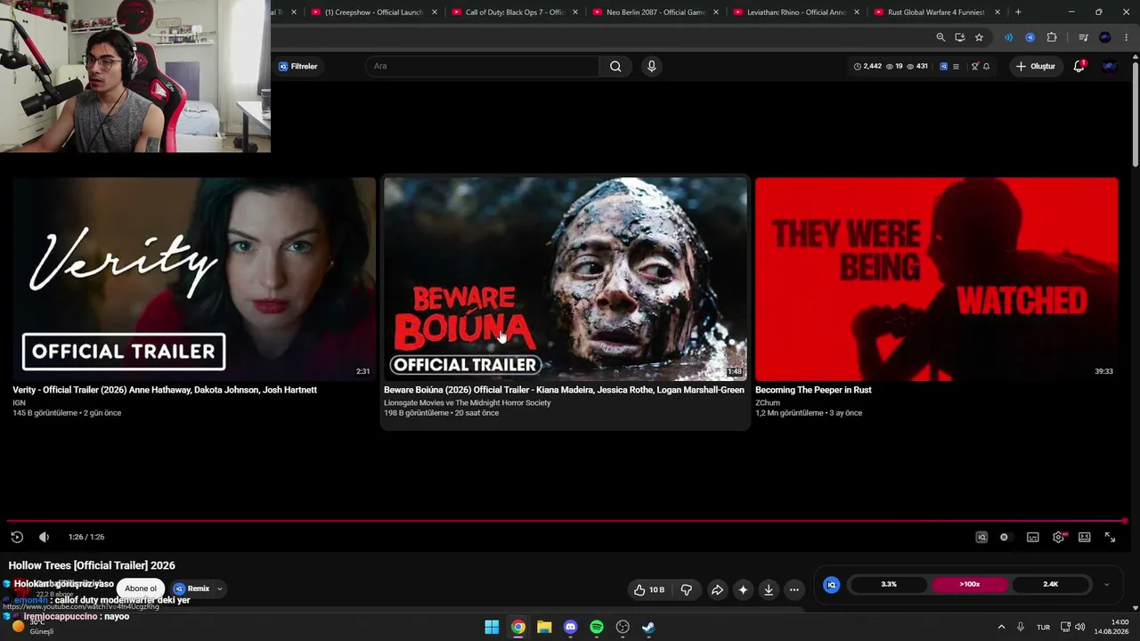Close the Creepshow browser tab
The height and width of the screenshot is (641, 1140).
(435, 12)
